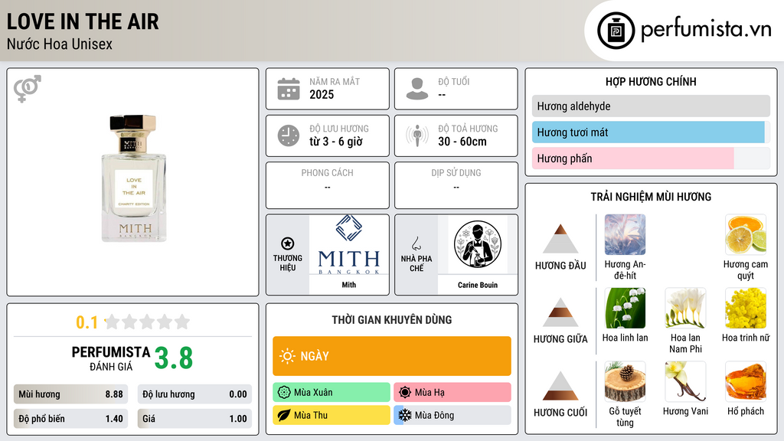Click the Nước Hoa Unisex subtitle

60,44
